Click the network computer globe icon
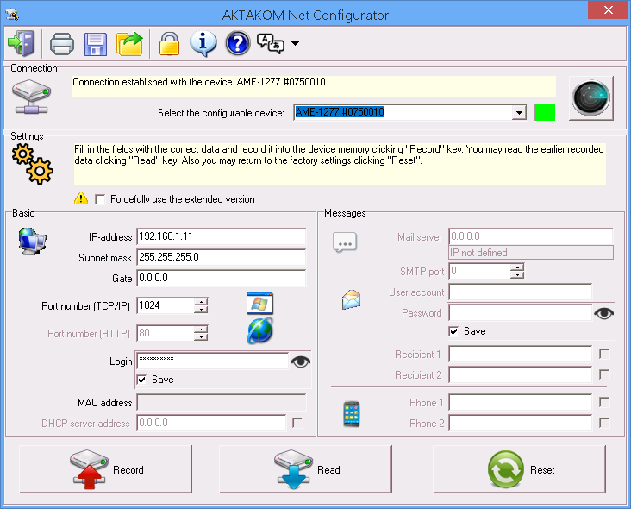The image size is (631, 509). 33,241
